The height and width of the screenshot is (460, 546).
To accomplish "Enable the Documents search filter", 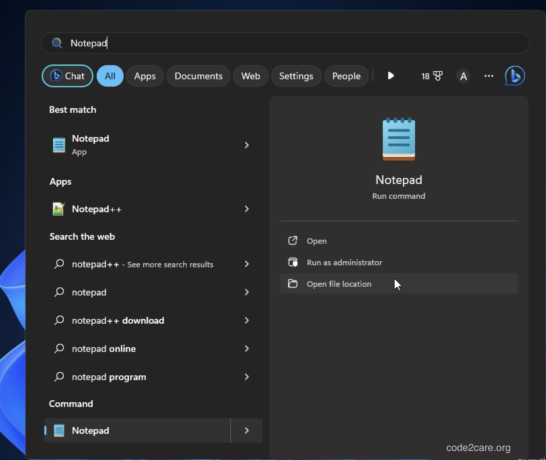I will tap(198, 76).
